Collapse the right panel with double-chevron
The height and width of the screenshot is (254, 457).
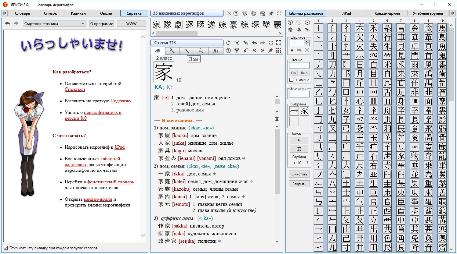(x=453, y=13)
